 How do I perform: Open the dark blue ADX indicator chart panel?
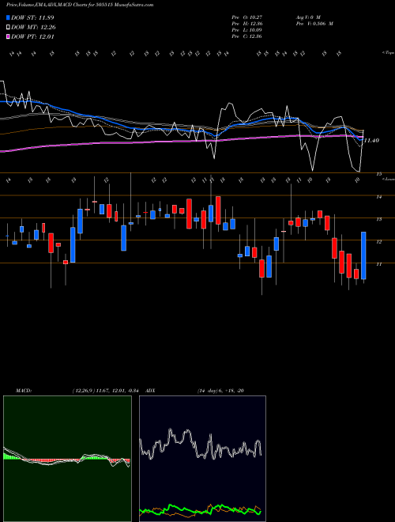click(202, 459)
